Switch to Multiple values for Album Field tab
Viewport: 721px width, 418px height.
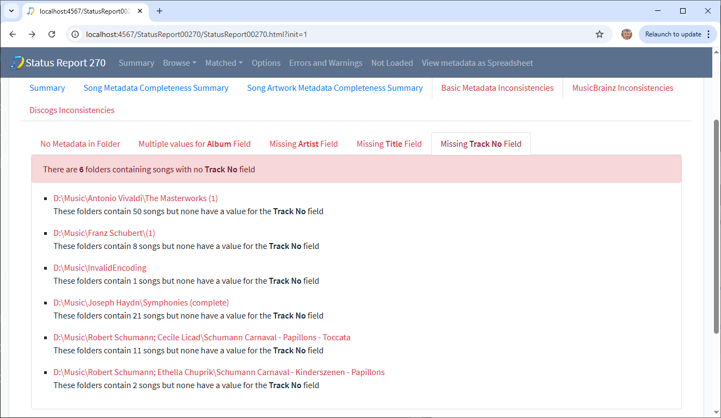pyautogui.click(x=194, y=144)
